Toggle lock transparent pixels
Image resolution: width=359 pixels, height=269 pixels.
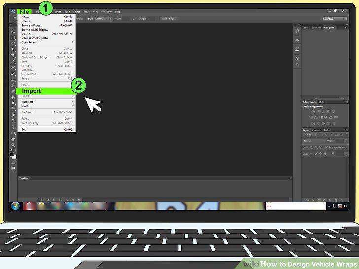pyautogui.click(x=311, y=154)
